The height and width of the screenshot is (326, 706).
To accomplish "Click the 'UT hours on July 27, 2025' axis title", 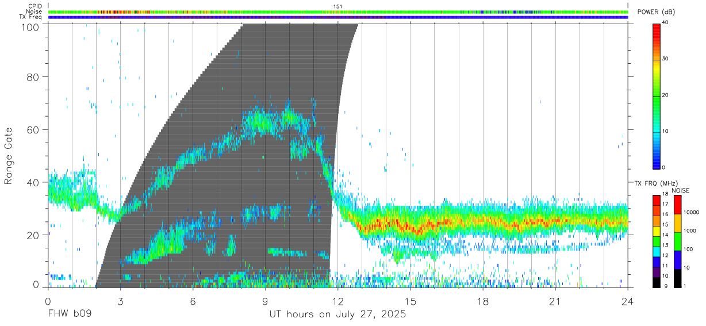I will 337,315.
